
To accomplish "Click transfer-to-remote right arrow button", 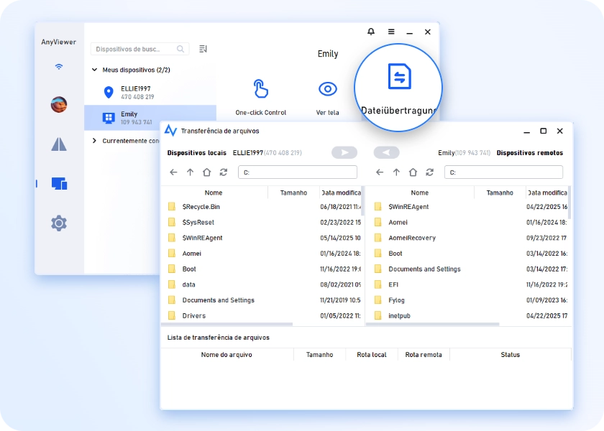I will [344, 153].
